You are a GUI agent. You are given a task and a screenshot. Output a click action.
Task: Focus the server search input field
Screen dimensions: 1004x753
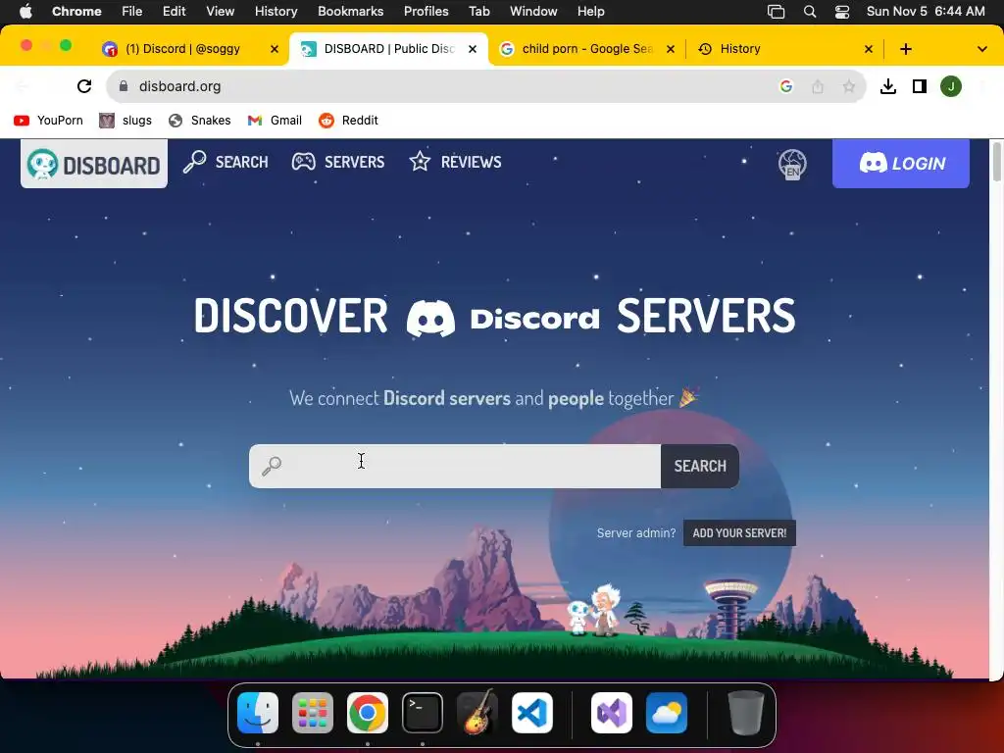[455, 466]
